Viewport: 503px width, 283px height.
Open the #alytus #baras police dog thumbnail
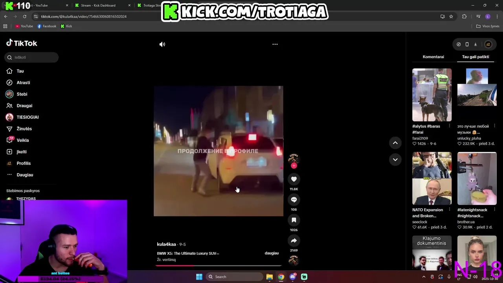coord(432,95)
